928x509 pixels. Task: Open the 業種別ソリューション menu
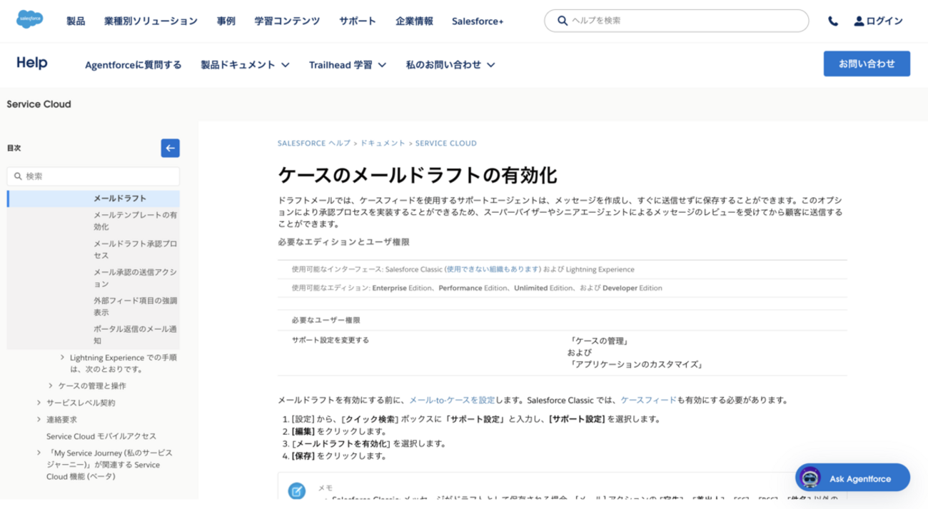151,21
